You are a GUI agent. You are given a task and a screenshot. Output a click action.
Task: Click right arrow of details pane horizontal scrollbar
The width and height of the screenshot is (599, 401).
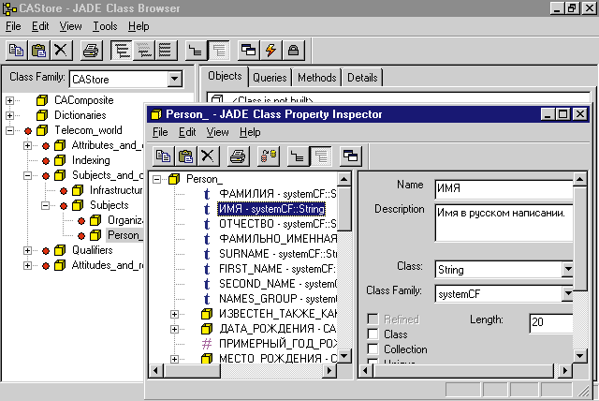564,370
